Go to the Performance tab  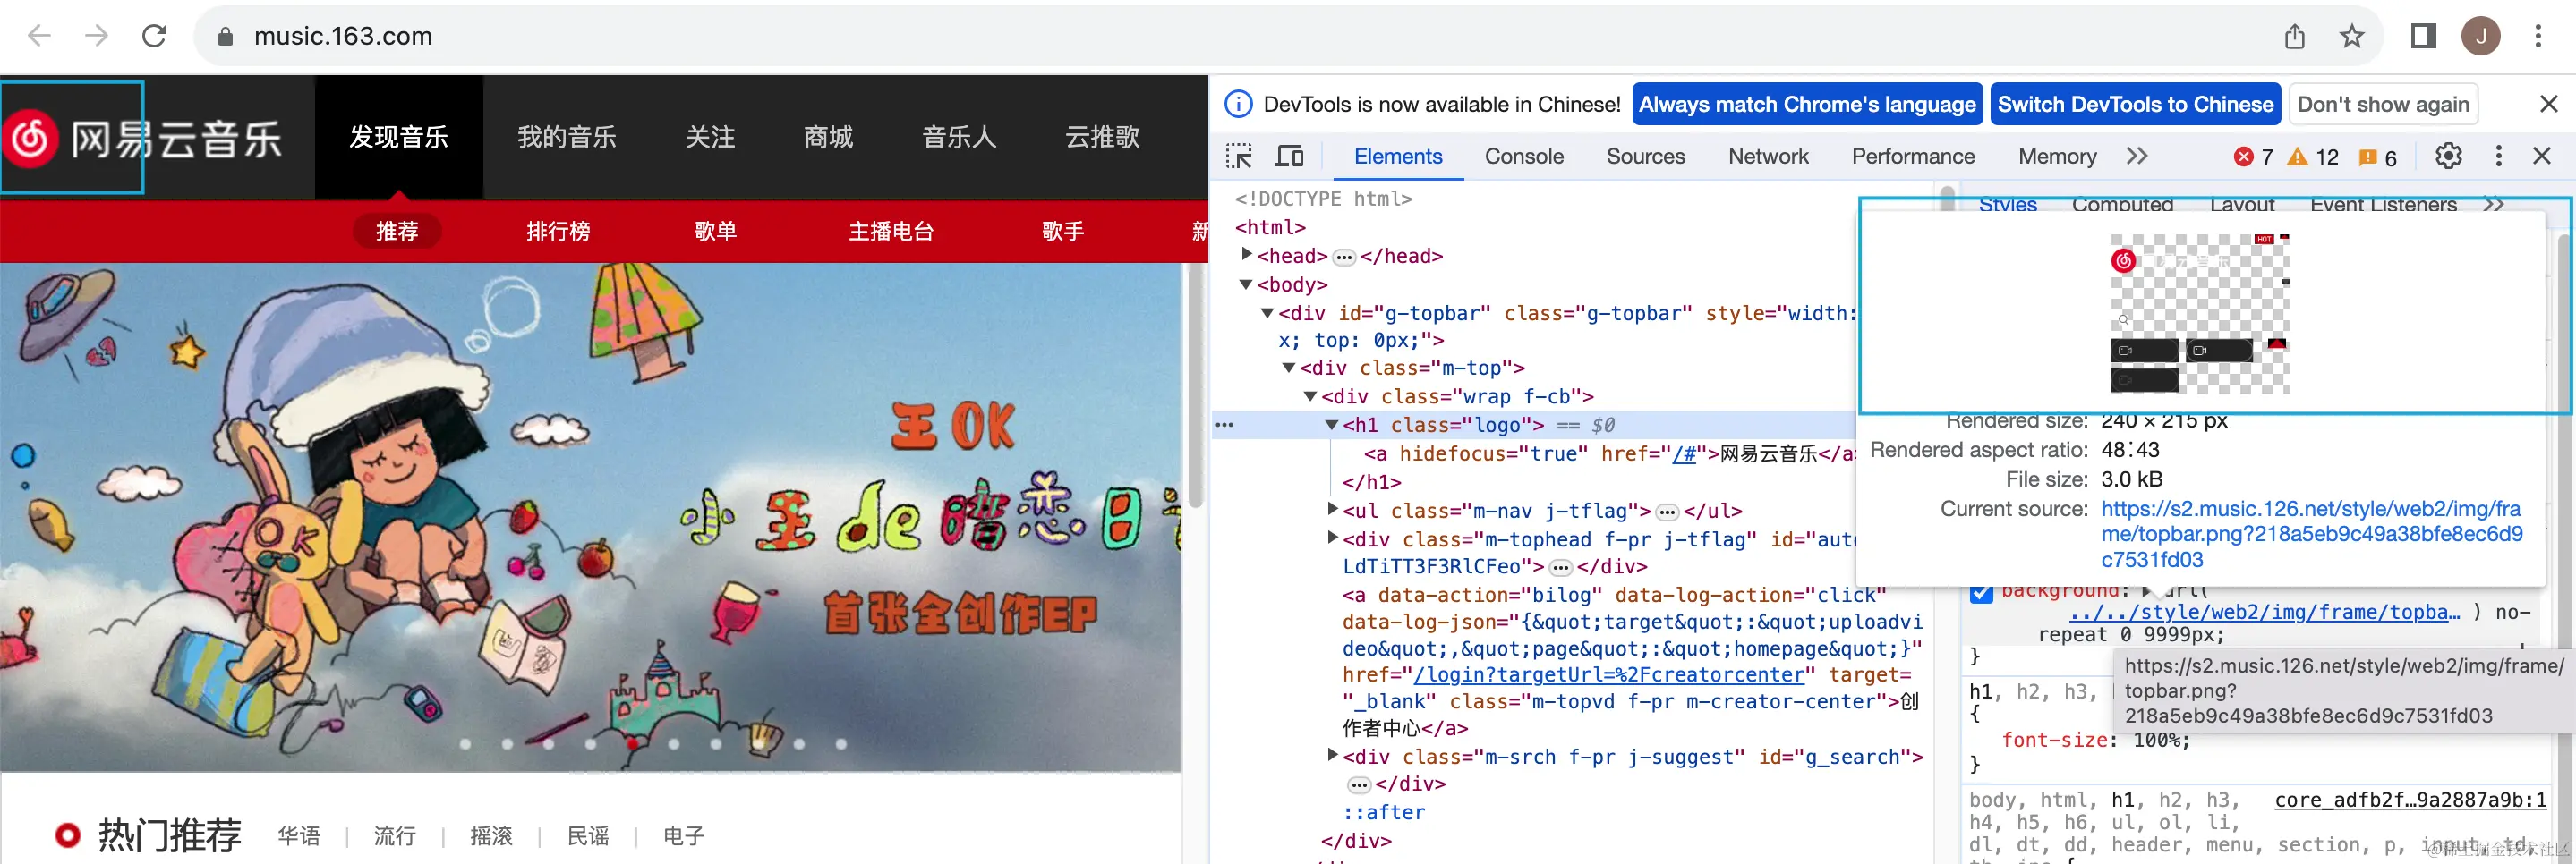[1913, 157]
